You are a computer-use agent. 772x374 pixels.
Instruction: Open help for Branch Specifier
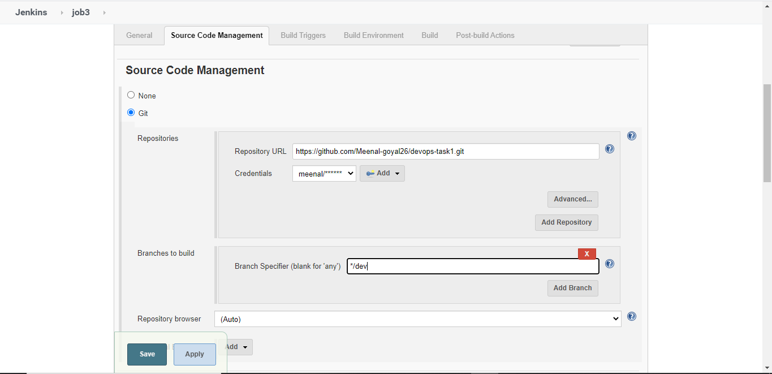point(609,264)
